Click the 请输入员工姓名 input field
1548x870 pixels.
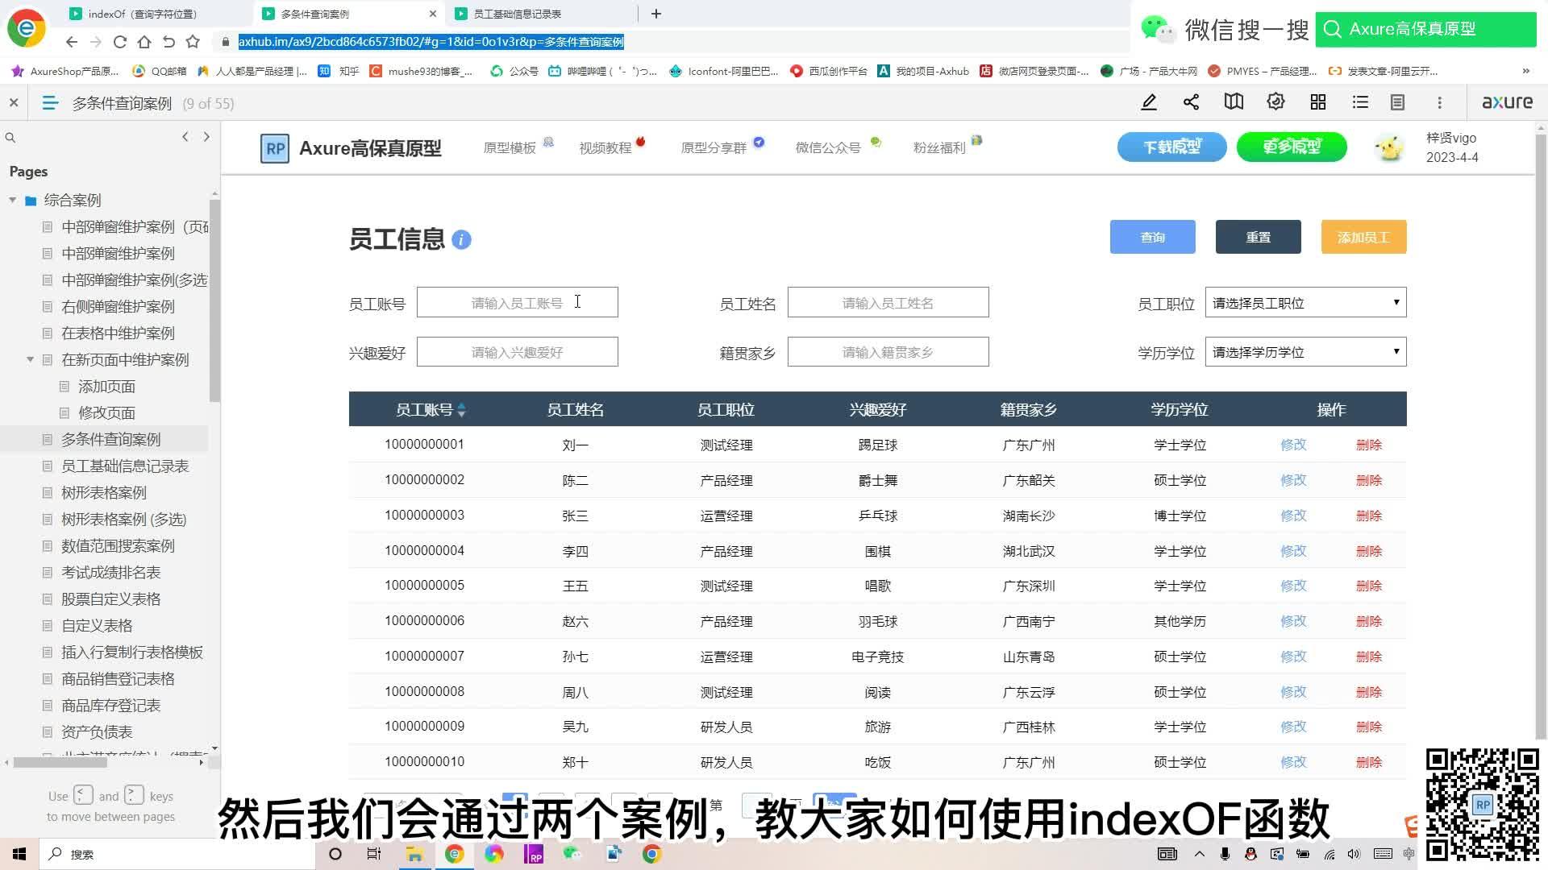887,302
